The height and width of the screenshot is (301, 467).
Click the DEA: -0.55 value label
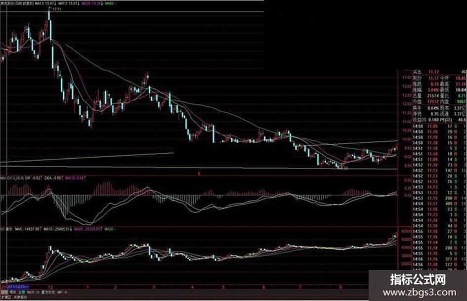pyautogui.click(x=52, y=178)
